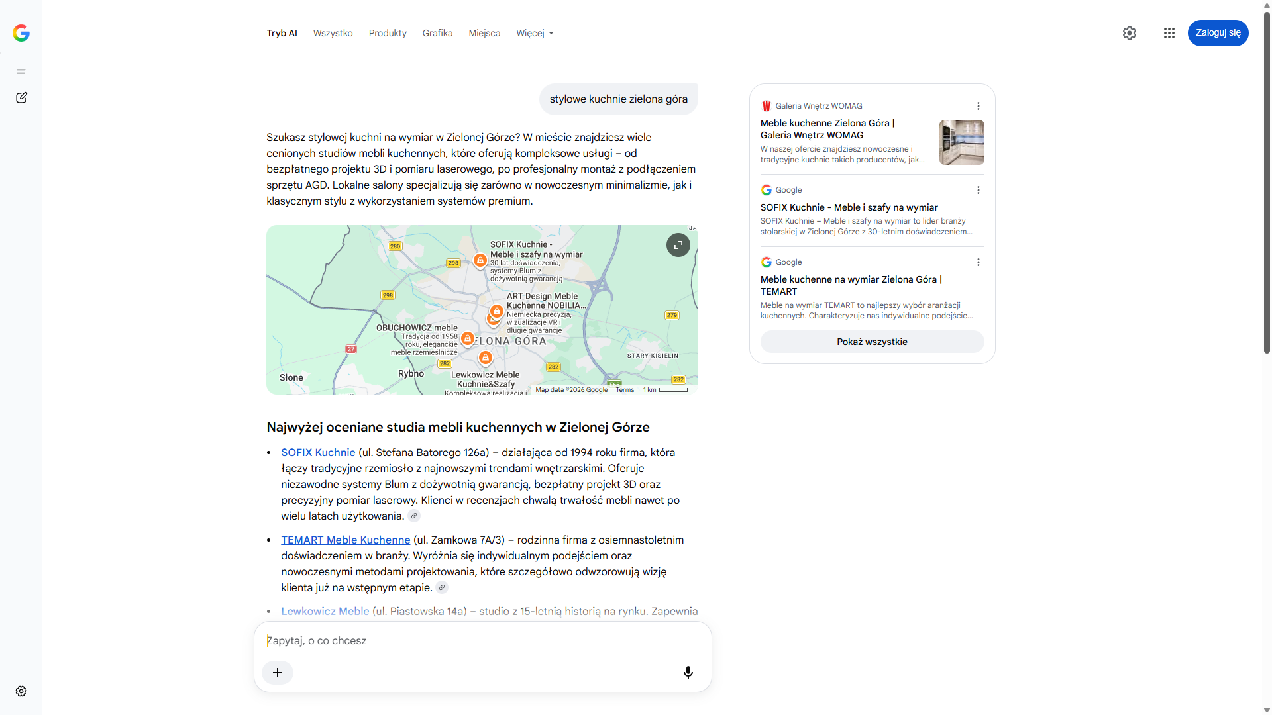Open the options menu for the SOFIX Kuchnie source card
The height and width of the screenshot is (715, 1272).
(x=979, y=190)
